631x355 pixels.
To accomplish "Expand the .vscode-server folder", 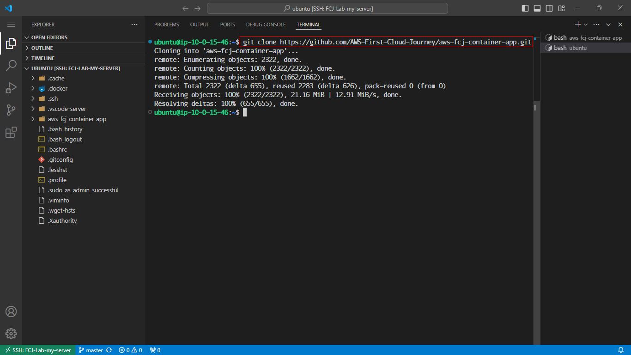I will point(84,109).
